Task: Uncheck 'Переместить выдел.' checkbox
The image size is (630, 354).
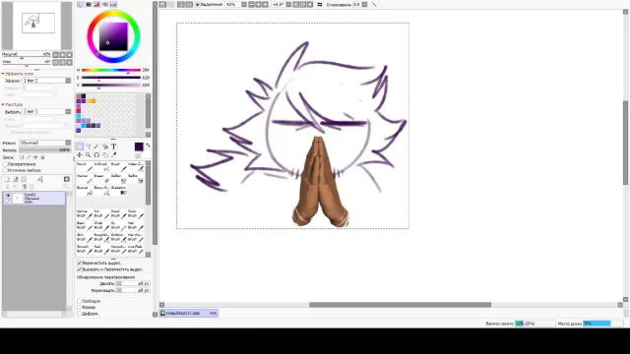Action: [x=79, y=263]
